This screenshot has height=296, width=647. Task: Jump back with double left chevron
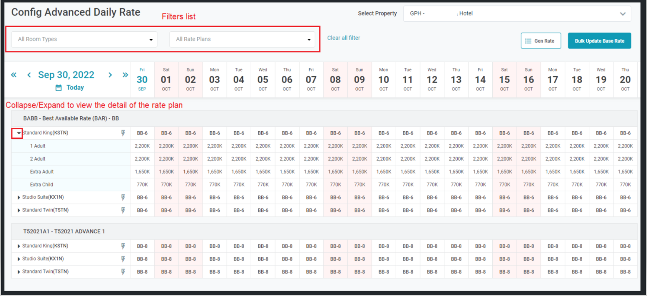14,75
